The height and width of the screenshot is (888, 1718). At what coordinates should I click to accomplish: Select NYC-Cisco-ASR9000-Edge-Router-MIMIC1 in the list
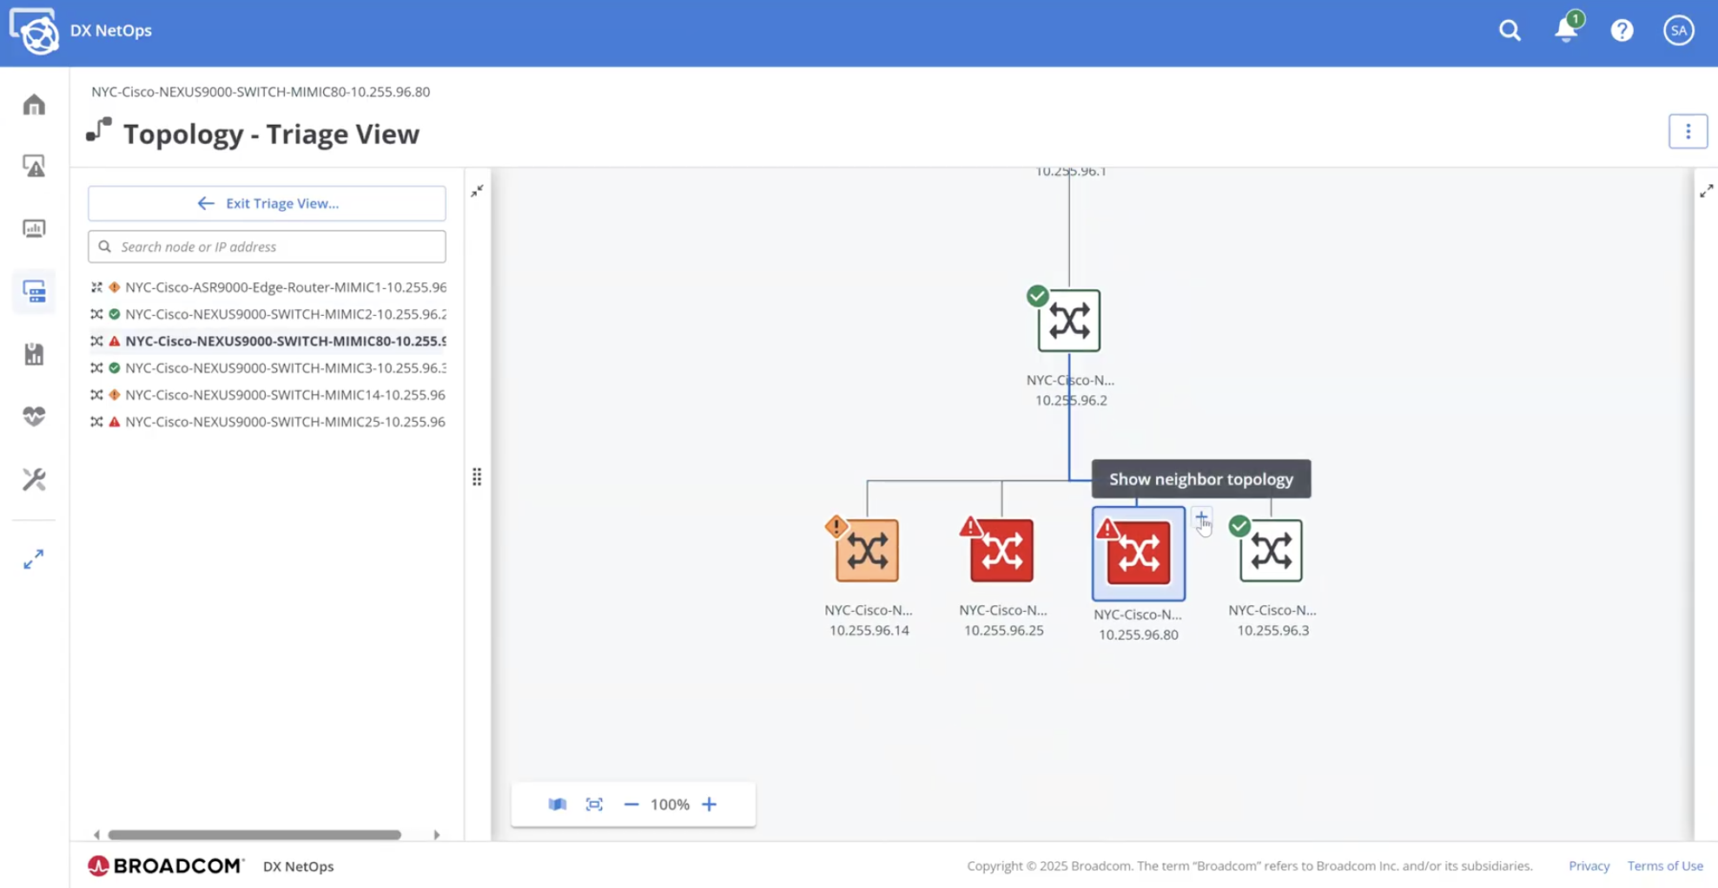pyautogui.click(x=285, y=287)
